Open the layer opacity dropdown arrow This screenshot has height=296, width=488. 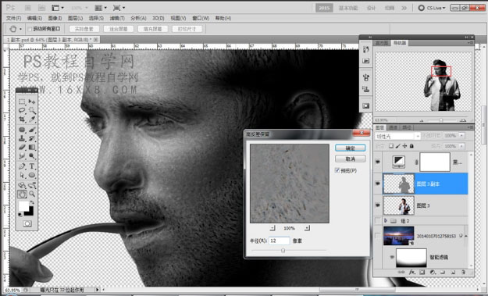tap(462, 136)
